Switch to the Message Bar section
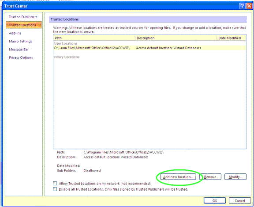Screen dimensions: 254x207 pos(19,50)
